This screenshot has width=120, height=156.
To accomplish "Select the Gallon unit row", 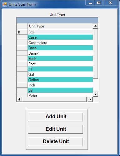I will pos(60,80).
